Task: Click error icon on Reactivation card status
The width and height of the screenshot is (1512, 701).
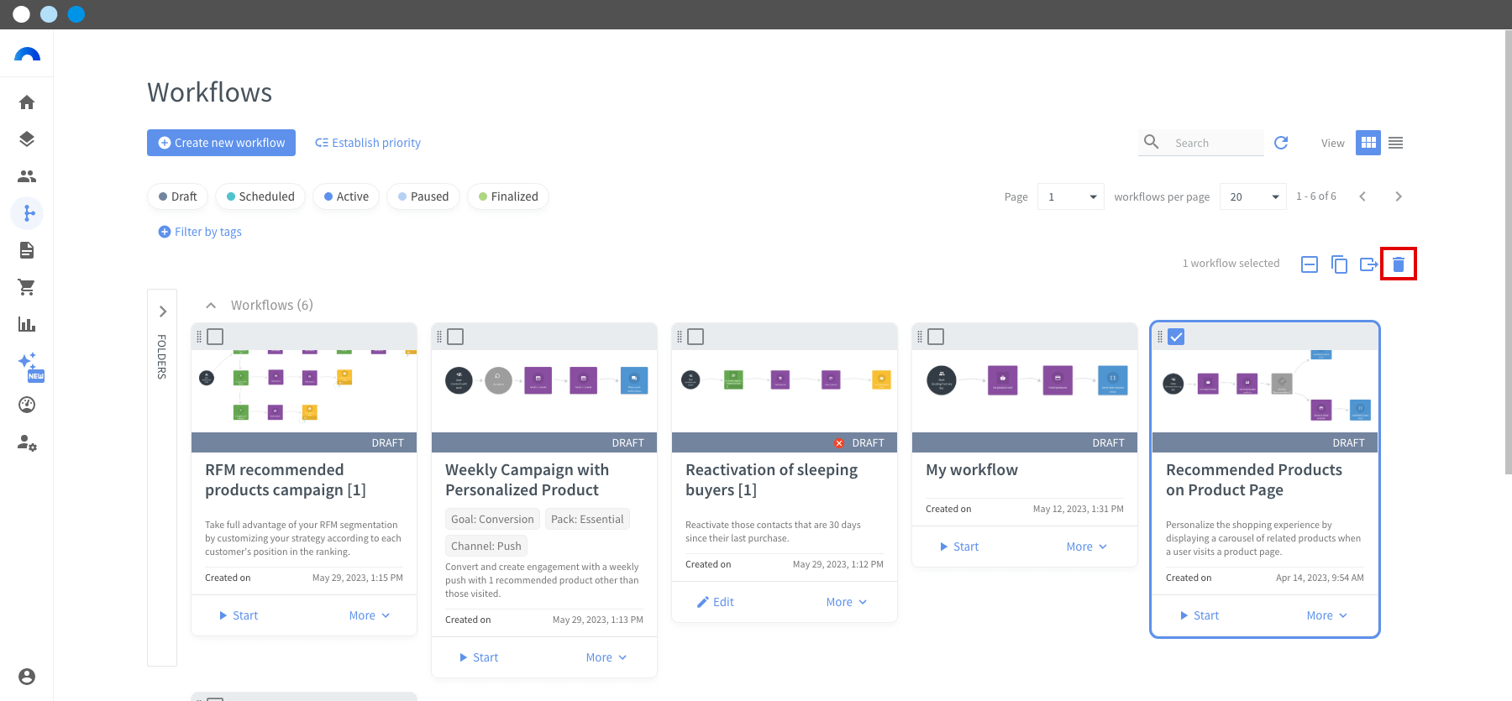Action: tap(839, 442)
